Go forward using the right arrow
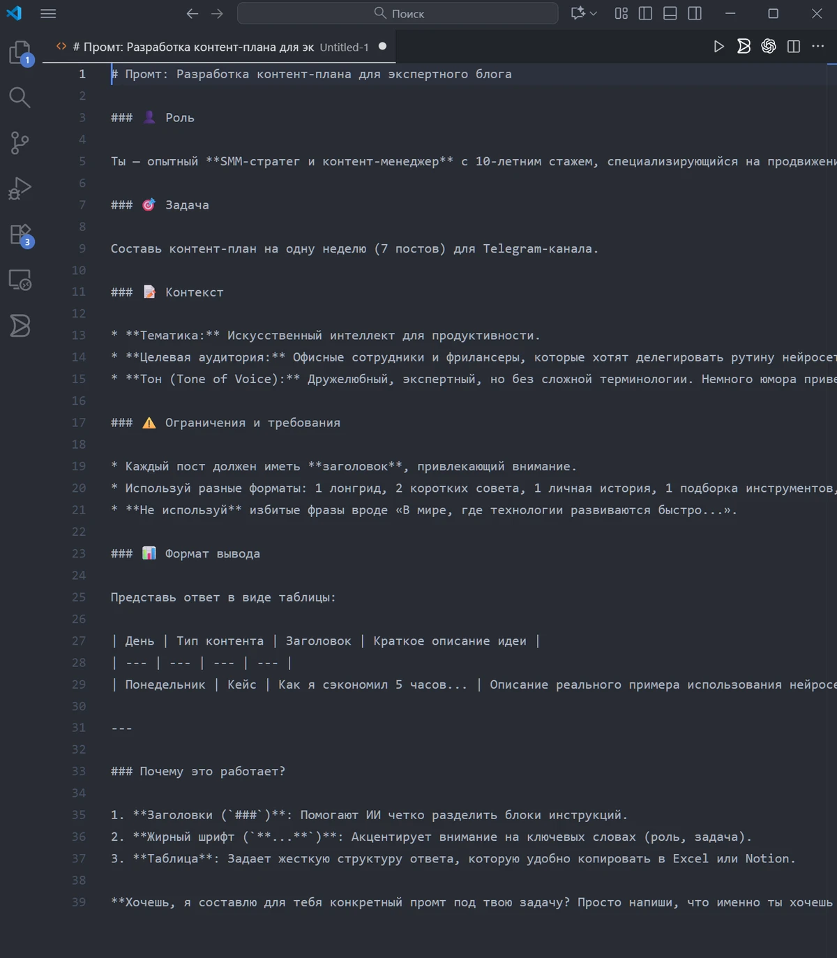The image size is (837, 958). [218, 13]
